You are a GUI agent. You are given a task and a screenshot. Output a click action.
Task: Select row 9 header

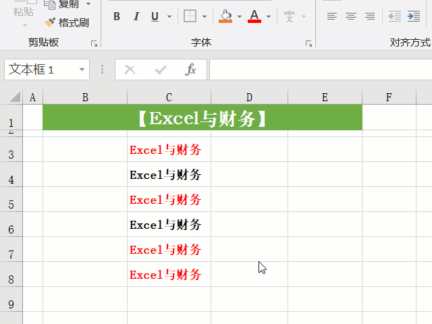point(11,300)
